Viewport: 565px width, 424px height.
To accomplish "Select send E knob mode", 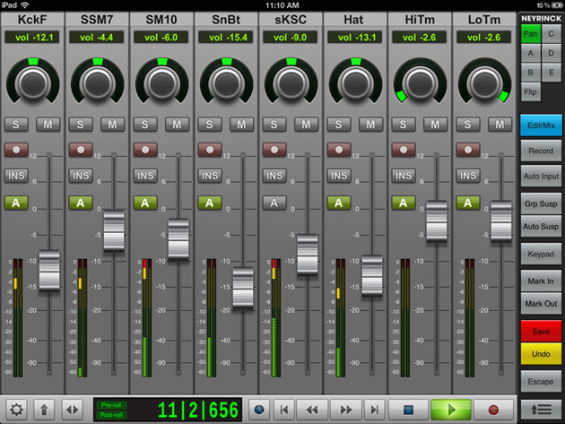I will point(552,73).
